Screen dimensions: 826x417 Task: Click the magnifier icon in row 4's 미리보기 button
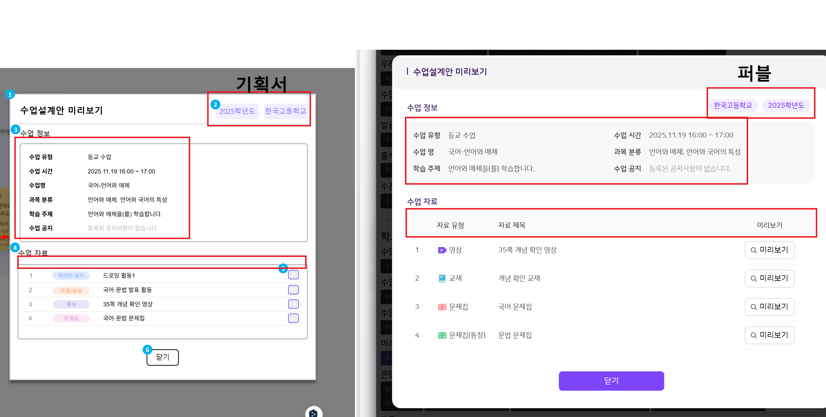click(753, 336)
